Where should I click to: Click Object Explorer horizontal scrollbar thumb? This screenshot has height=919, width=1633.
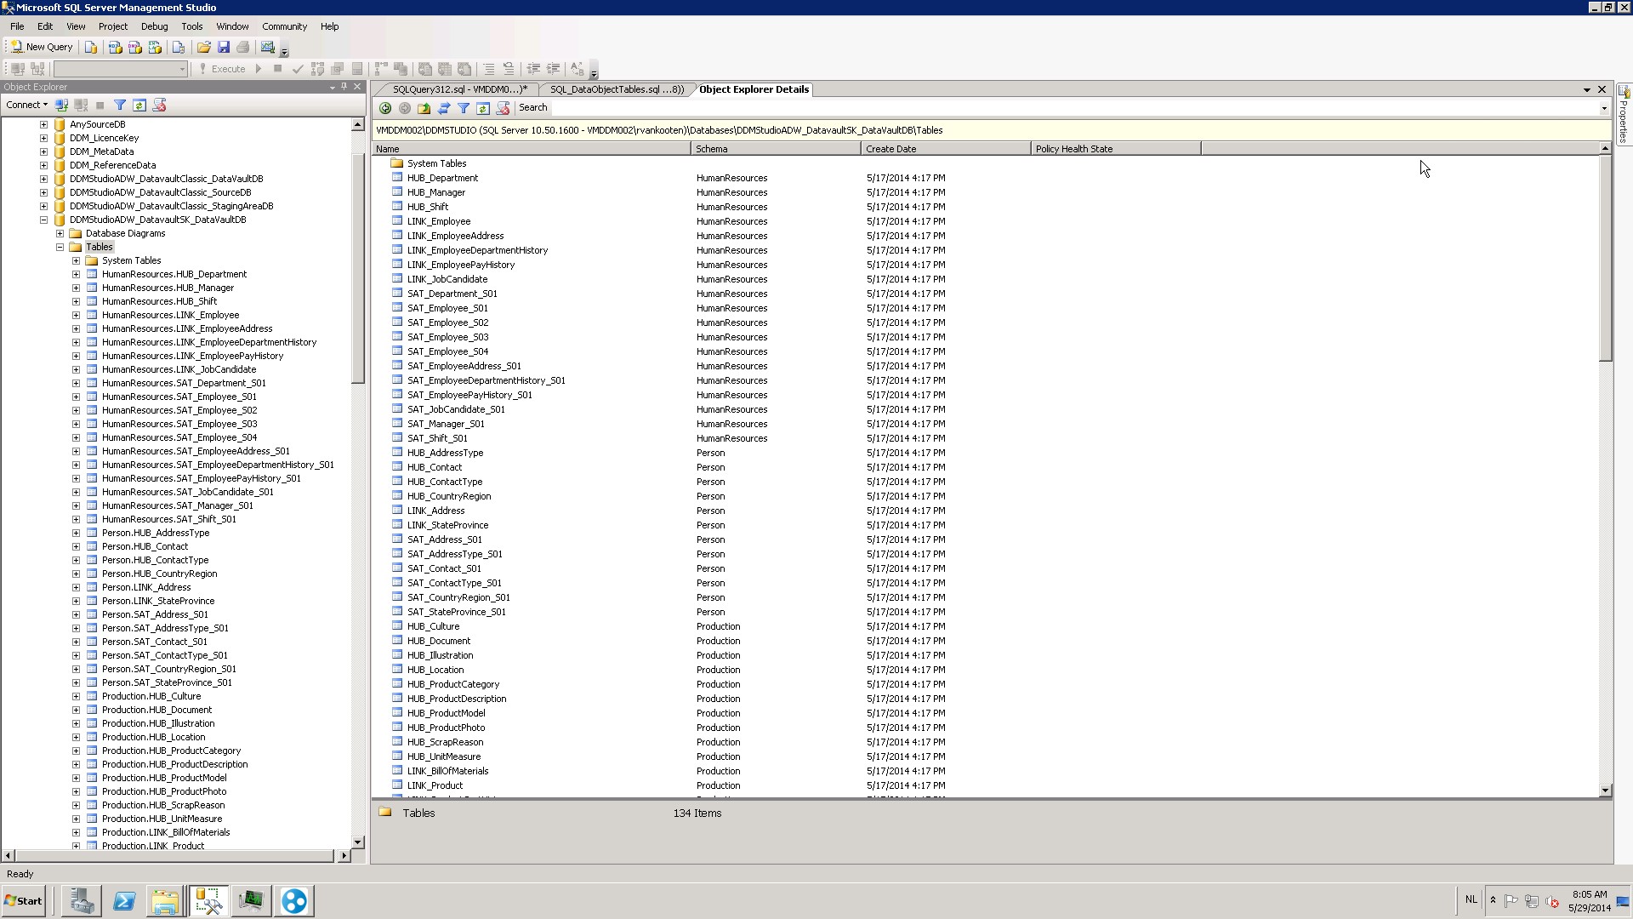point(174,855)
